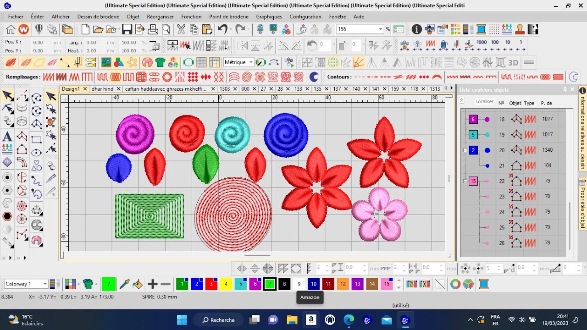This screenshot has height=330, width=587.
Task: Collapse the color 2 group in the list
Action: (x=465, y=150)
